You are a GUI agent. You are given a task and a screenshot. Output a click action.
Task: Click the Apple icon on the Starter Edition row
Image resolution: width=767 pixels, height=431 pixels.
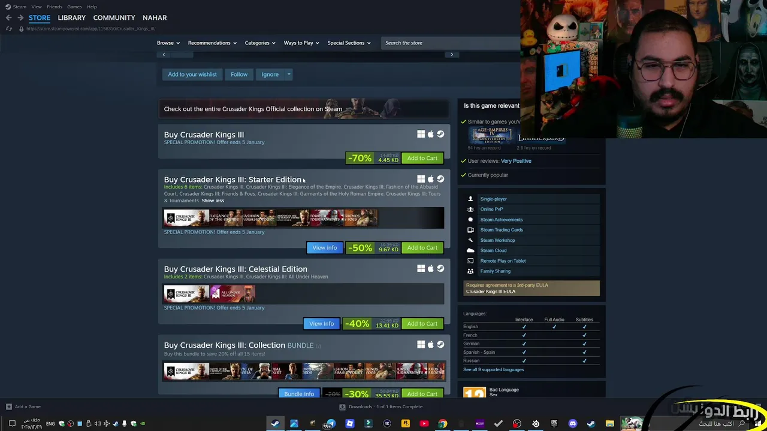(x=430, y=179)
